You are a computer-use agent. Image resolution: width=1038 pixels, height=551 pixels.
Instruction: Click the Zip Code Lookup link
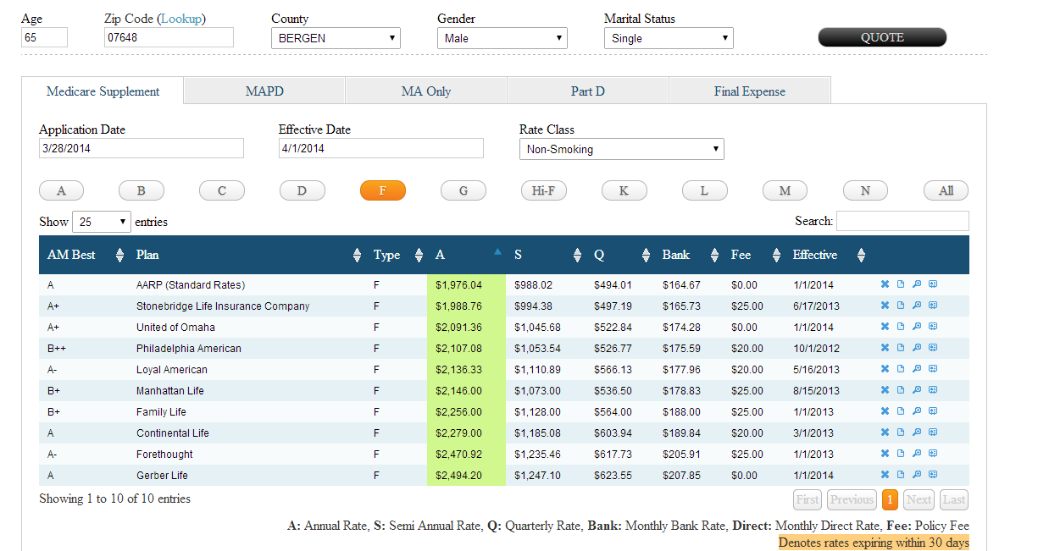182,19
